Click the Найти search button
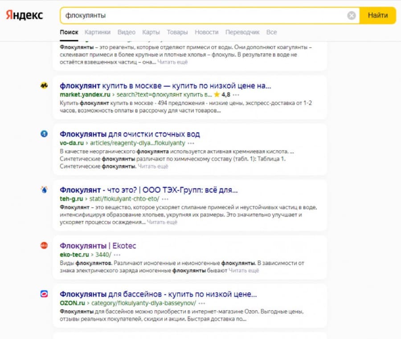 point(378,16)
